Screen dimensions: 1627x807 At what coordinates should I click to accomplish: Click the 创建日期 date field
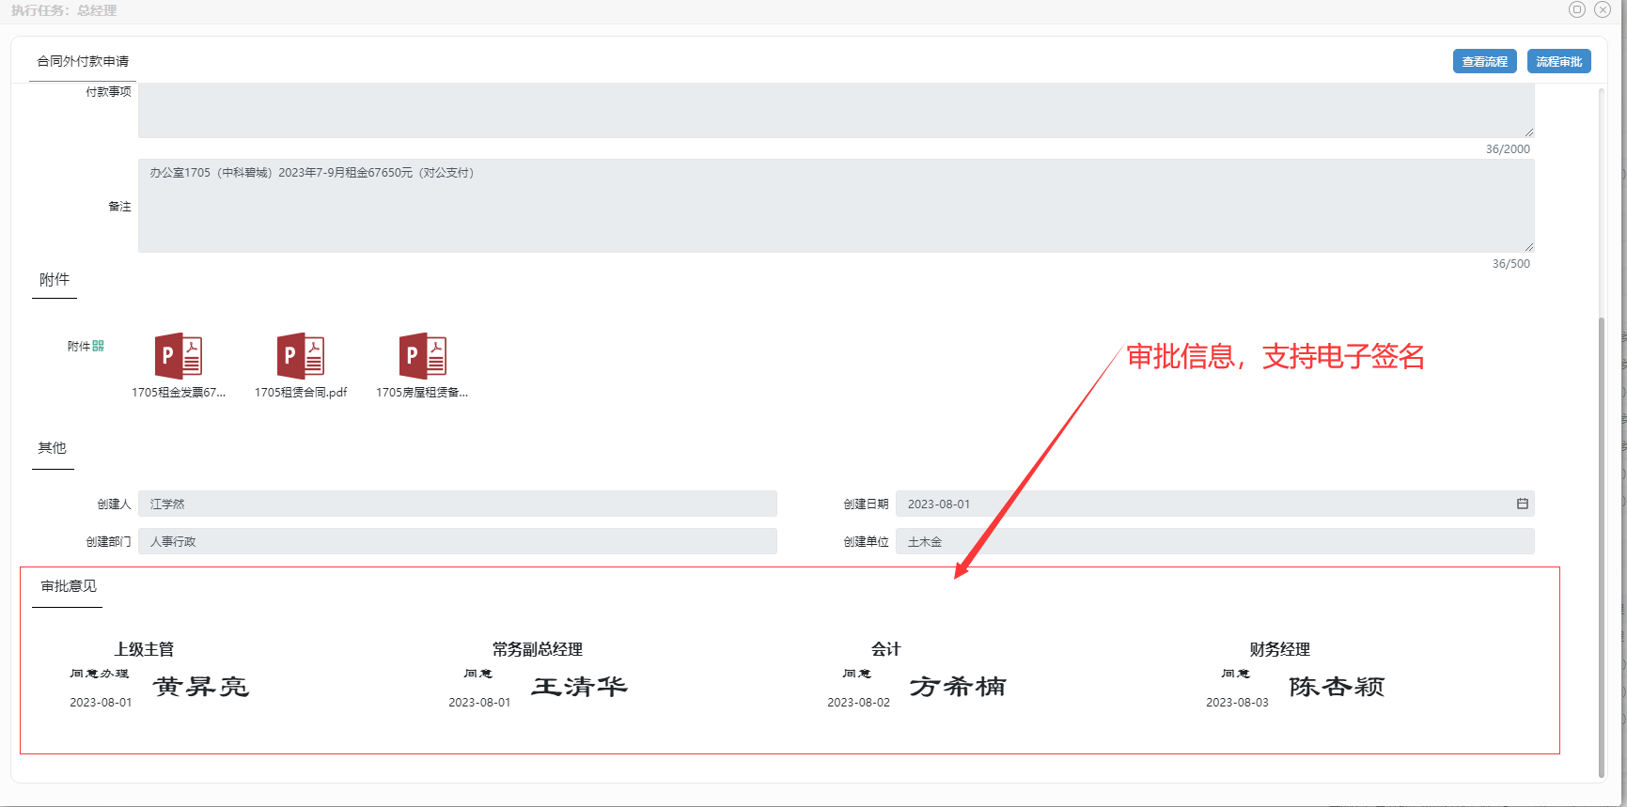1203,504
